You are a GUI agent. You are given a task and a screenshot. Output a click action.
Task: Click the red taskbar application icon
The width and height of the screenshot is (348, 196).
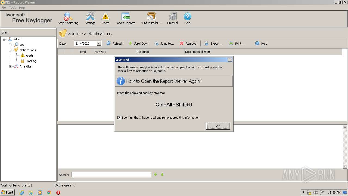pyautogui.click(x=58, y=192)
